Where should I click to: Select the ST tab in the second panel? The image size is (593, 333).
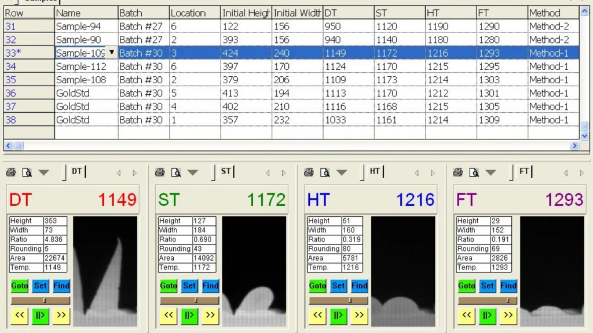pyautogui.click(x=226, y=171)
